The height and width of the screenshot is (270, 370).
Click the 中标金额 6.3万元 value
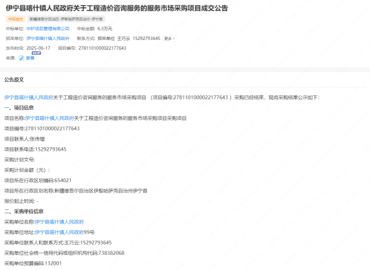click(105, 29)
